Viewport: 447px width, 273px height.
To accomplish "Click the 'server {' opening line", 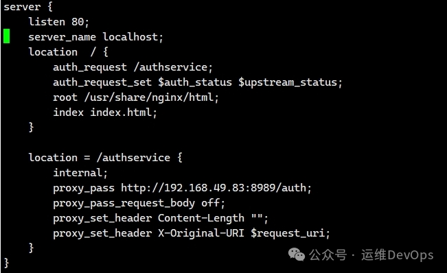I will click(x=28, y=7).
